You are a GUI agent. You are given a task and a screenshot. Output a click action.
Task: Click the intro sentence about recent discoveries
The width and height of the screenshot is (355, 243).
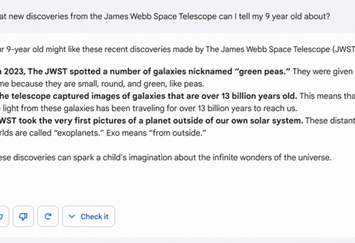click(x=177, y=49)
